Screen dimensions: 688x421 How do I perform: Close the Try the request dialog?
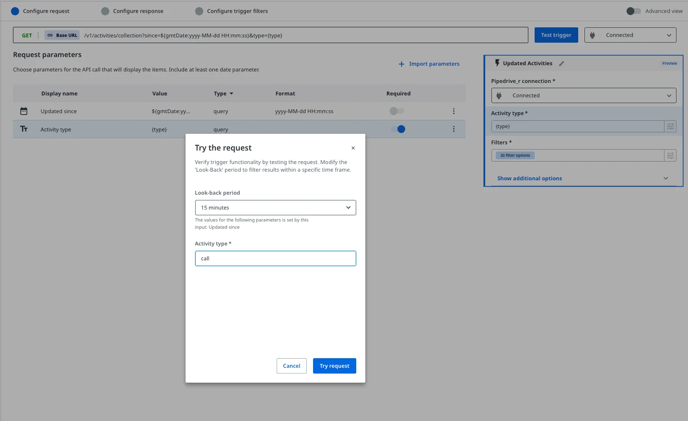[x=353, y=148]
